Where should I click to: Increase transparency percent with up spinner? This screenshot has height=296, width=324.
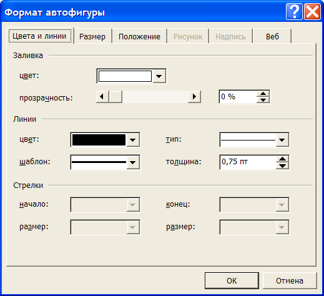coord(263,94)
